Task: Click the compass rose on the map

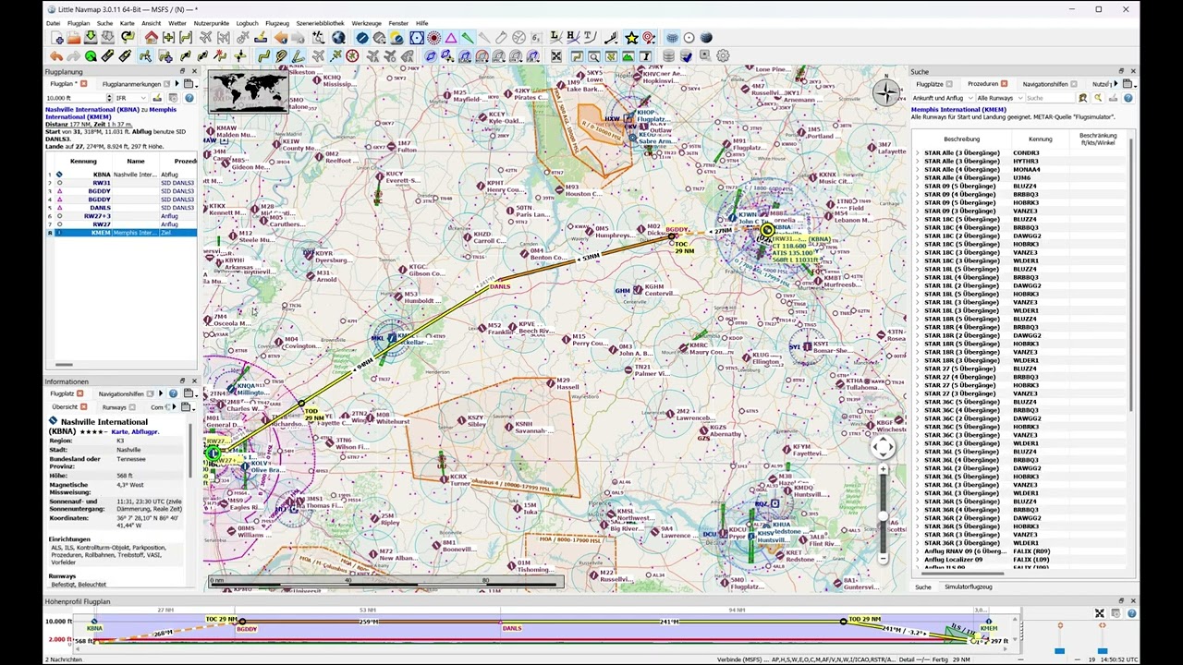Action: [x=886, y=91]
